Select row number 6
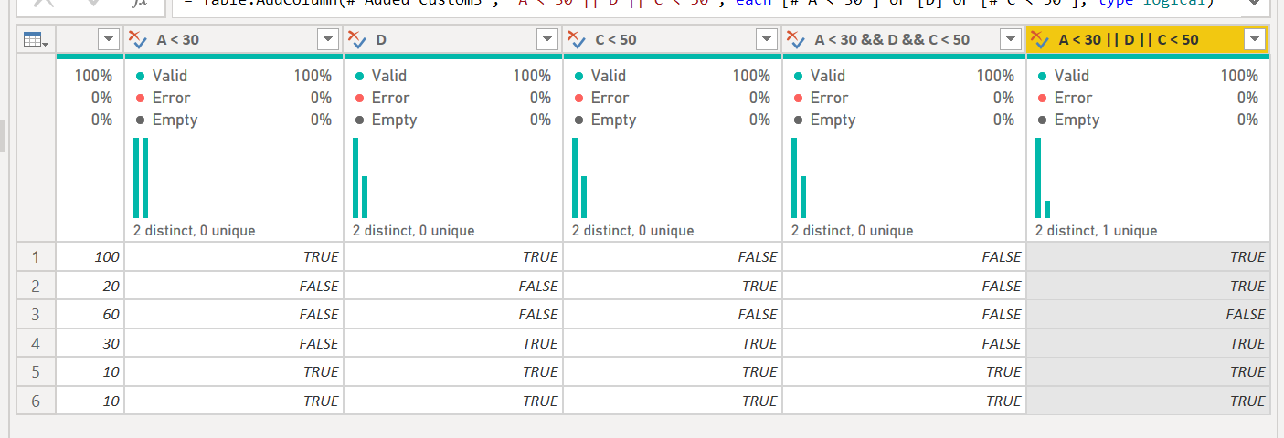 tap(36, 401)
